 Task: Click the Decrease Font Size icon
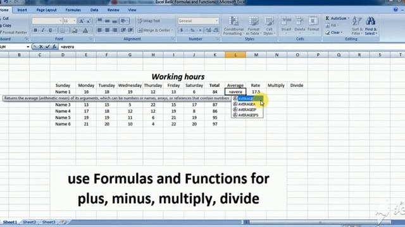pyautogui.click(x=89, y=21)
